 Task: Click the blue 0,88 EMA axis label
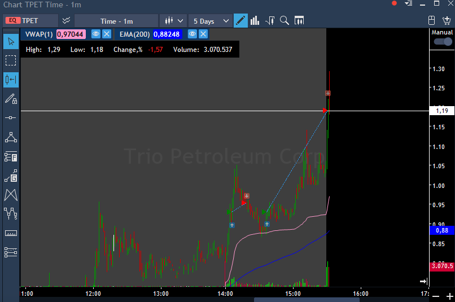point(441,230)
